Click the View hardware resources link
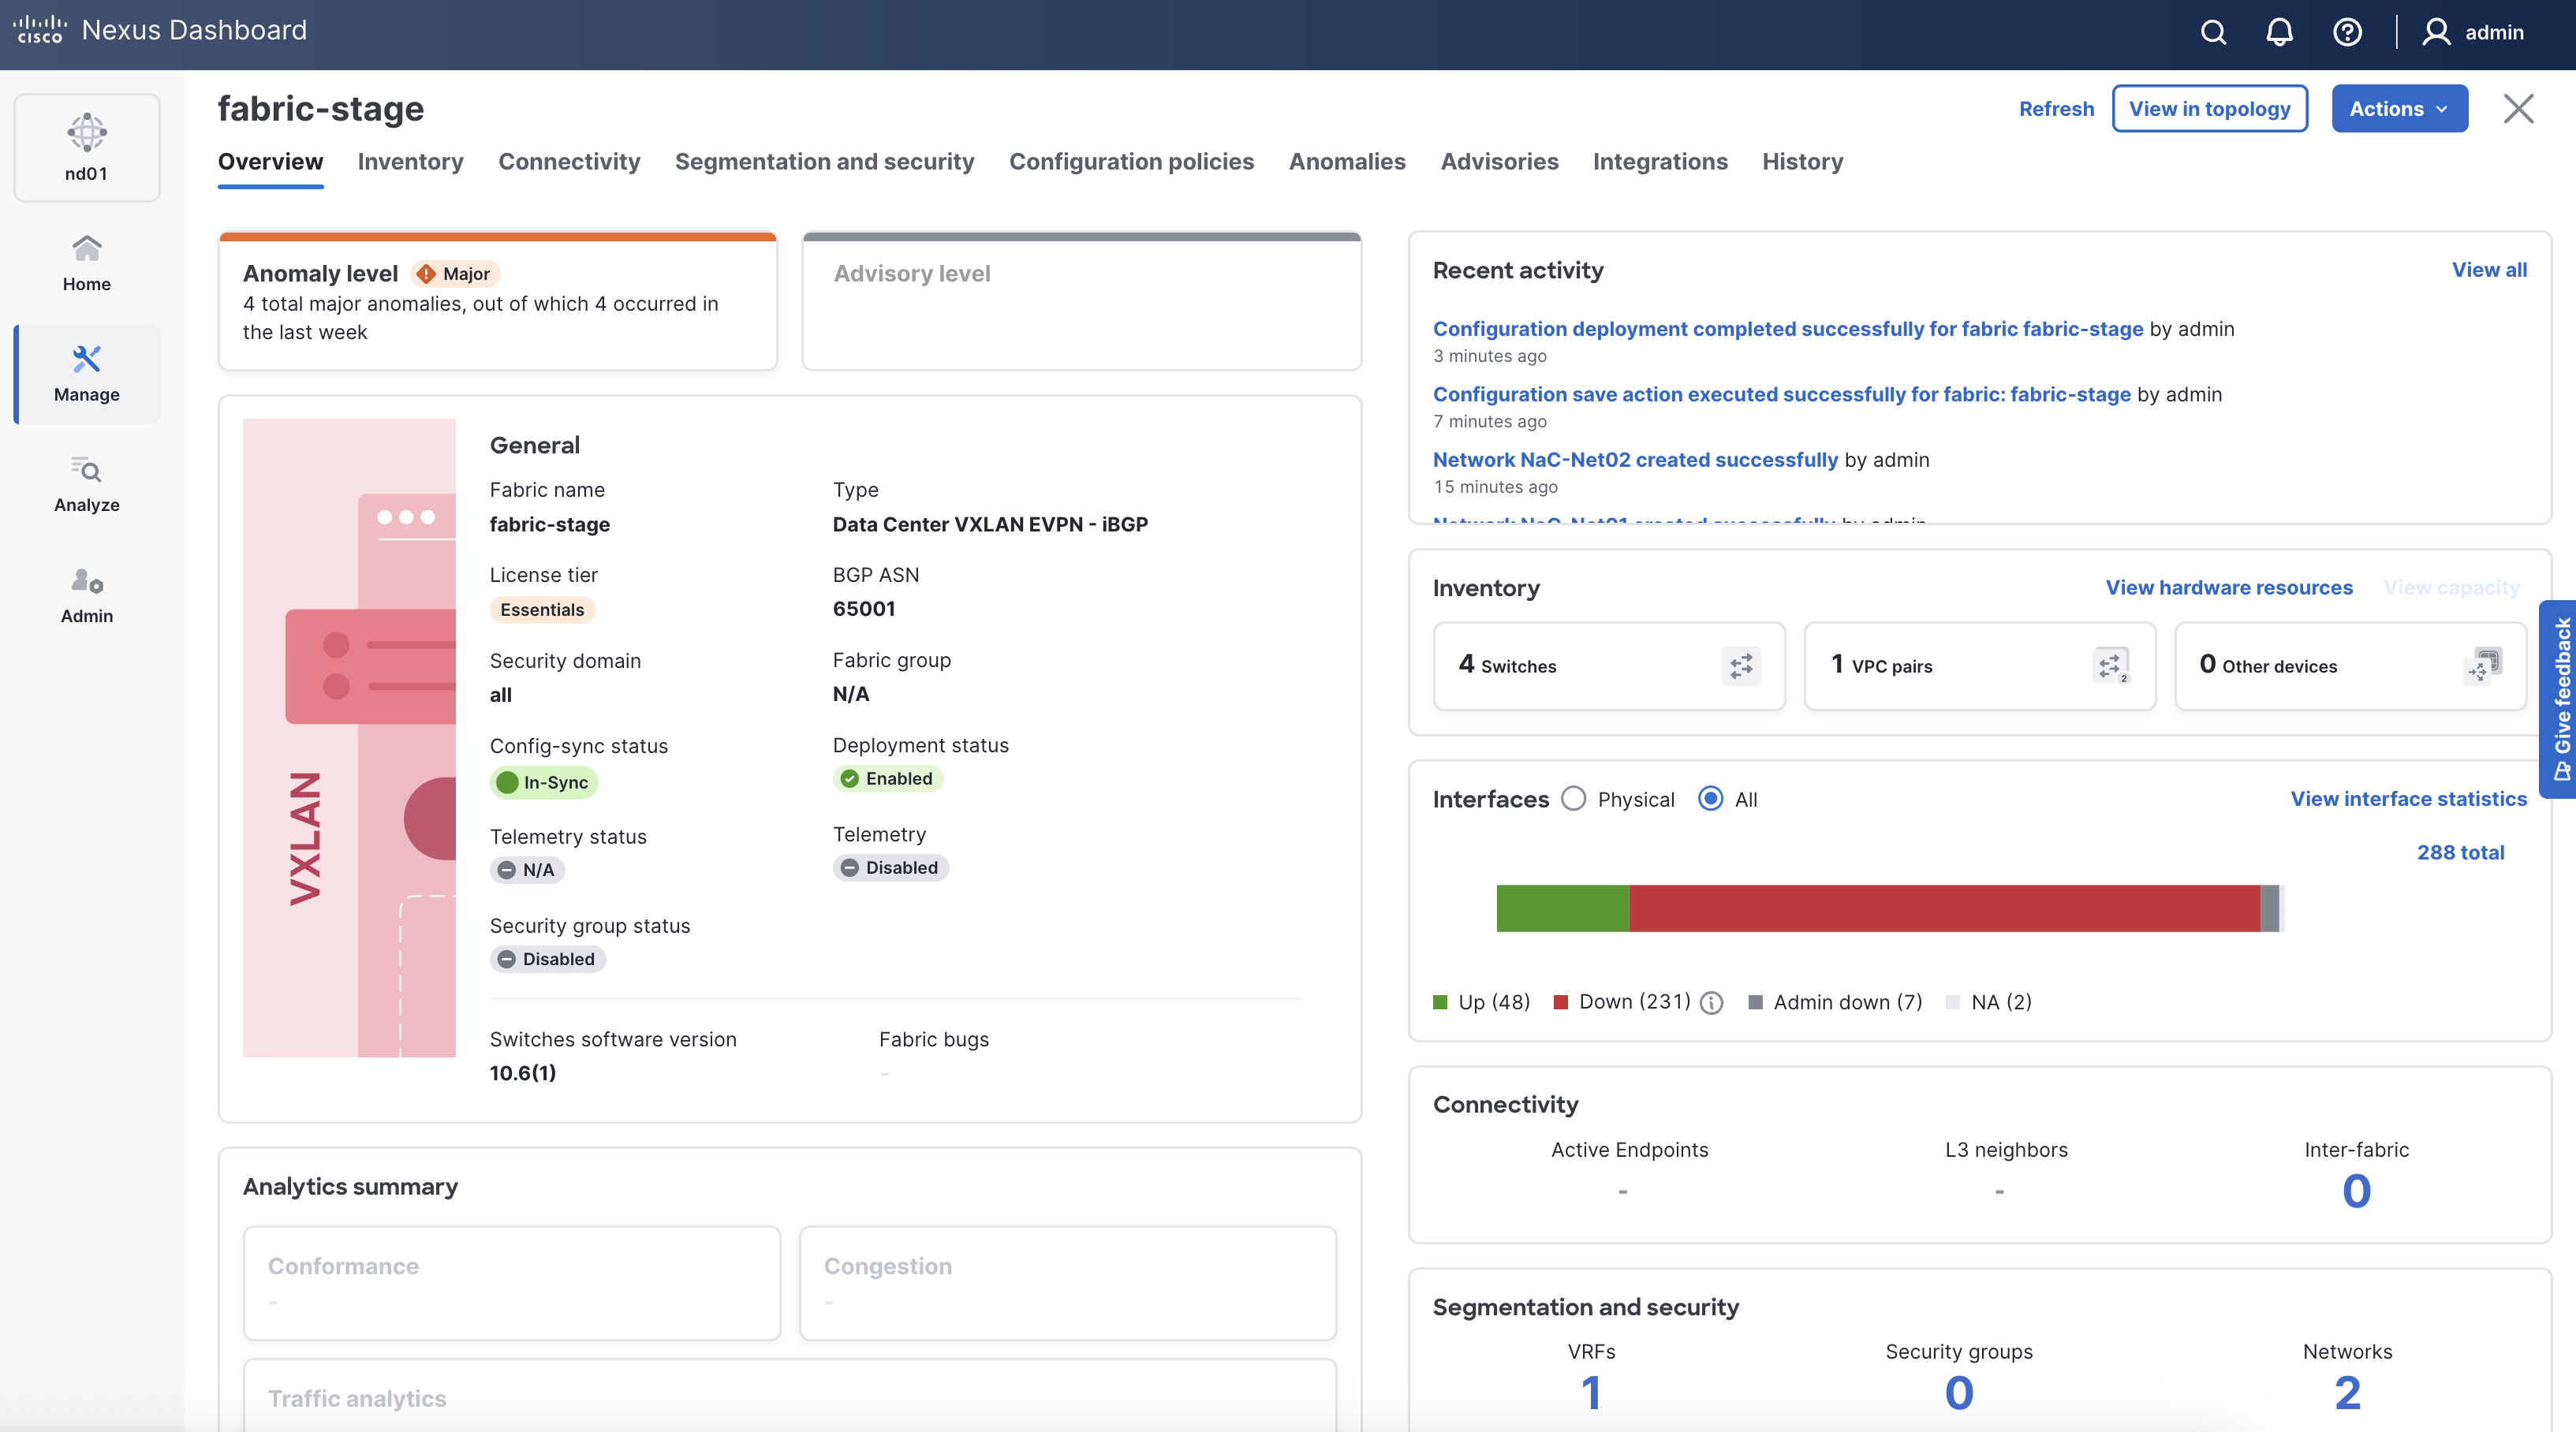2576x1432 pixels. pos(2229,588)
